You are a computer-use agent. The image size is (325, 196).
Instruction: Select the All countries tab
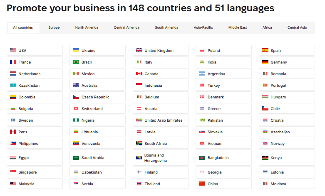pyautogui.click(x=23, y=28)
